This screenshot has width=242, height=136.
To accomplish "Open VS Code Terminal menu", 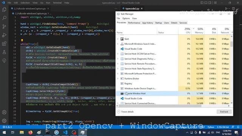I will 57,3.
